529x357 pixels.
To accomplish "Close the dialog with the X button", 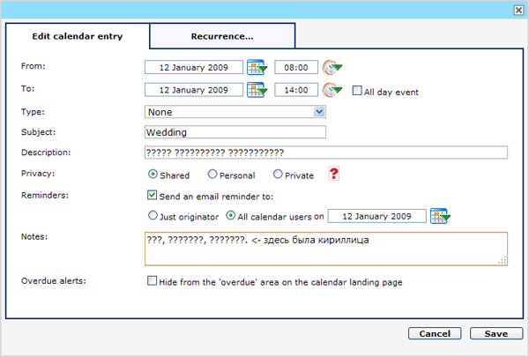I will (518, 10).
